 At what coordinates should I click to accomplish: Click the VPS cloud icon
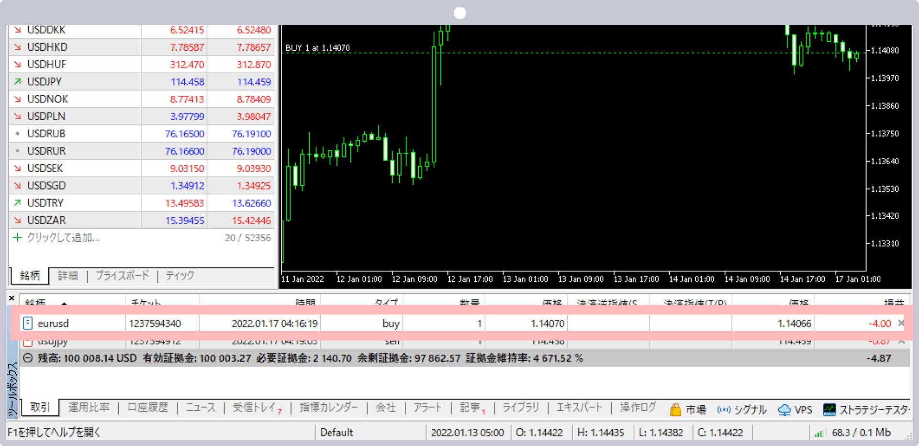point(785,410)
